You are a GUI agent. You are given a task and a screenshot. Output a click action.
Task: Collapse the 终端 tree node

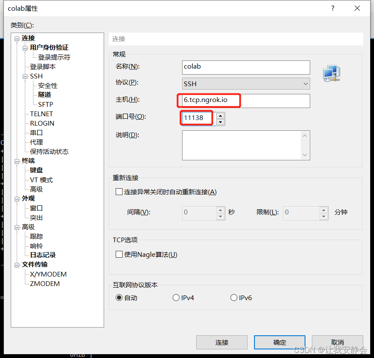coord(17,161)
